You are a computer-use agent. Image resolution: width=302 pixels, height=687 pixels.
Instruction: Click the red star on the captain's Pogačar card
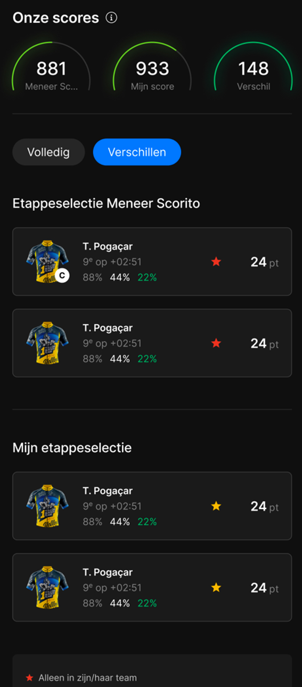pos(216,262)
